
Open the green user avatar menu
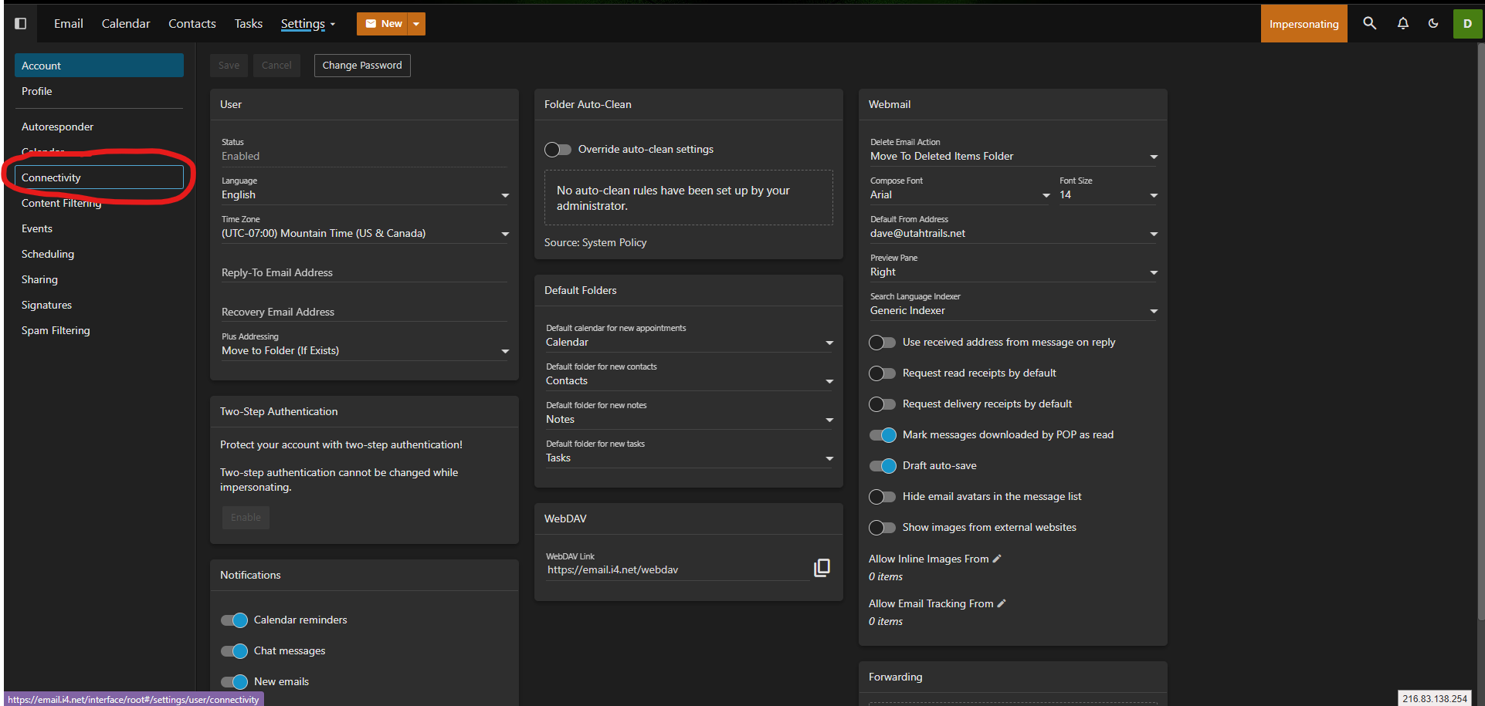tap(1467, 24)
